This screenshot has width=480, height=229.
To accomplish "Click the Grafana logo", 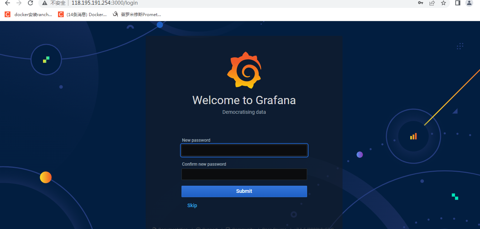I will (244, 70).
